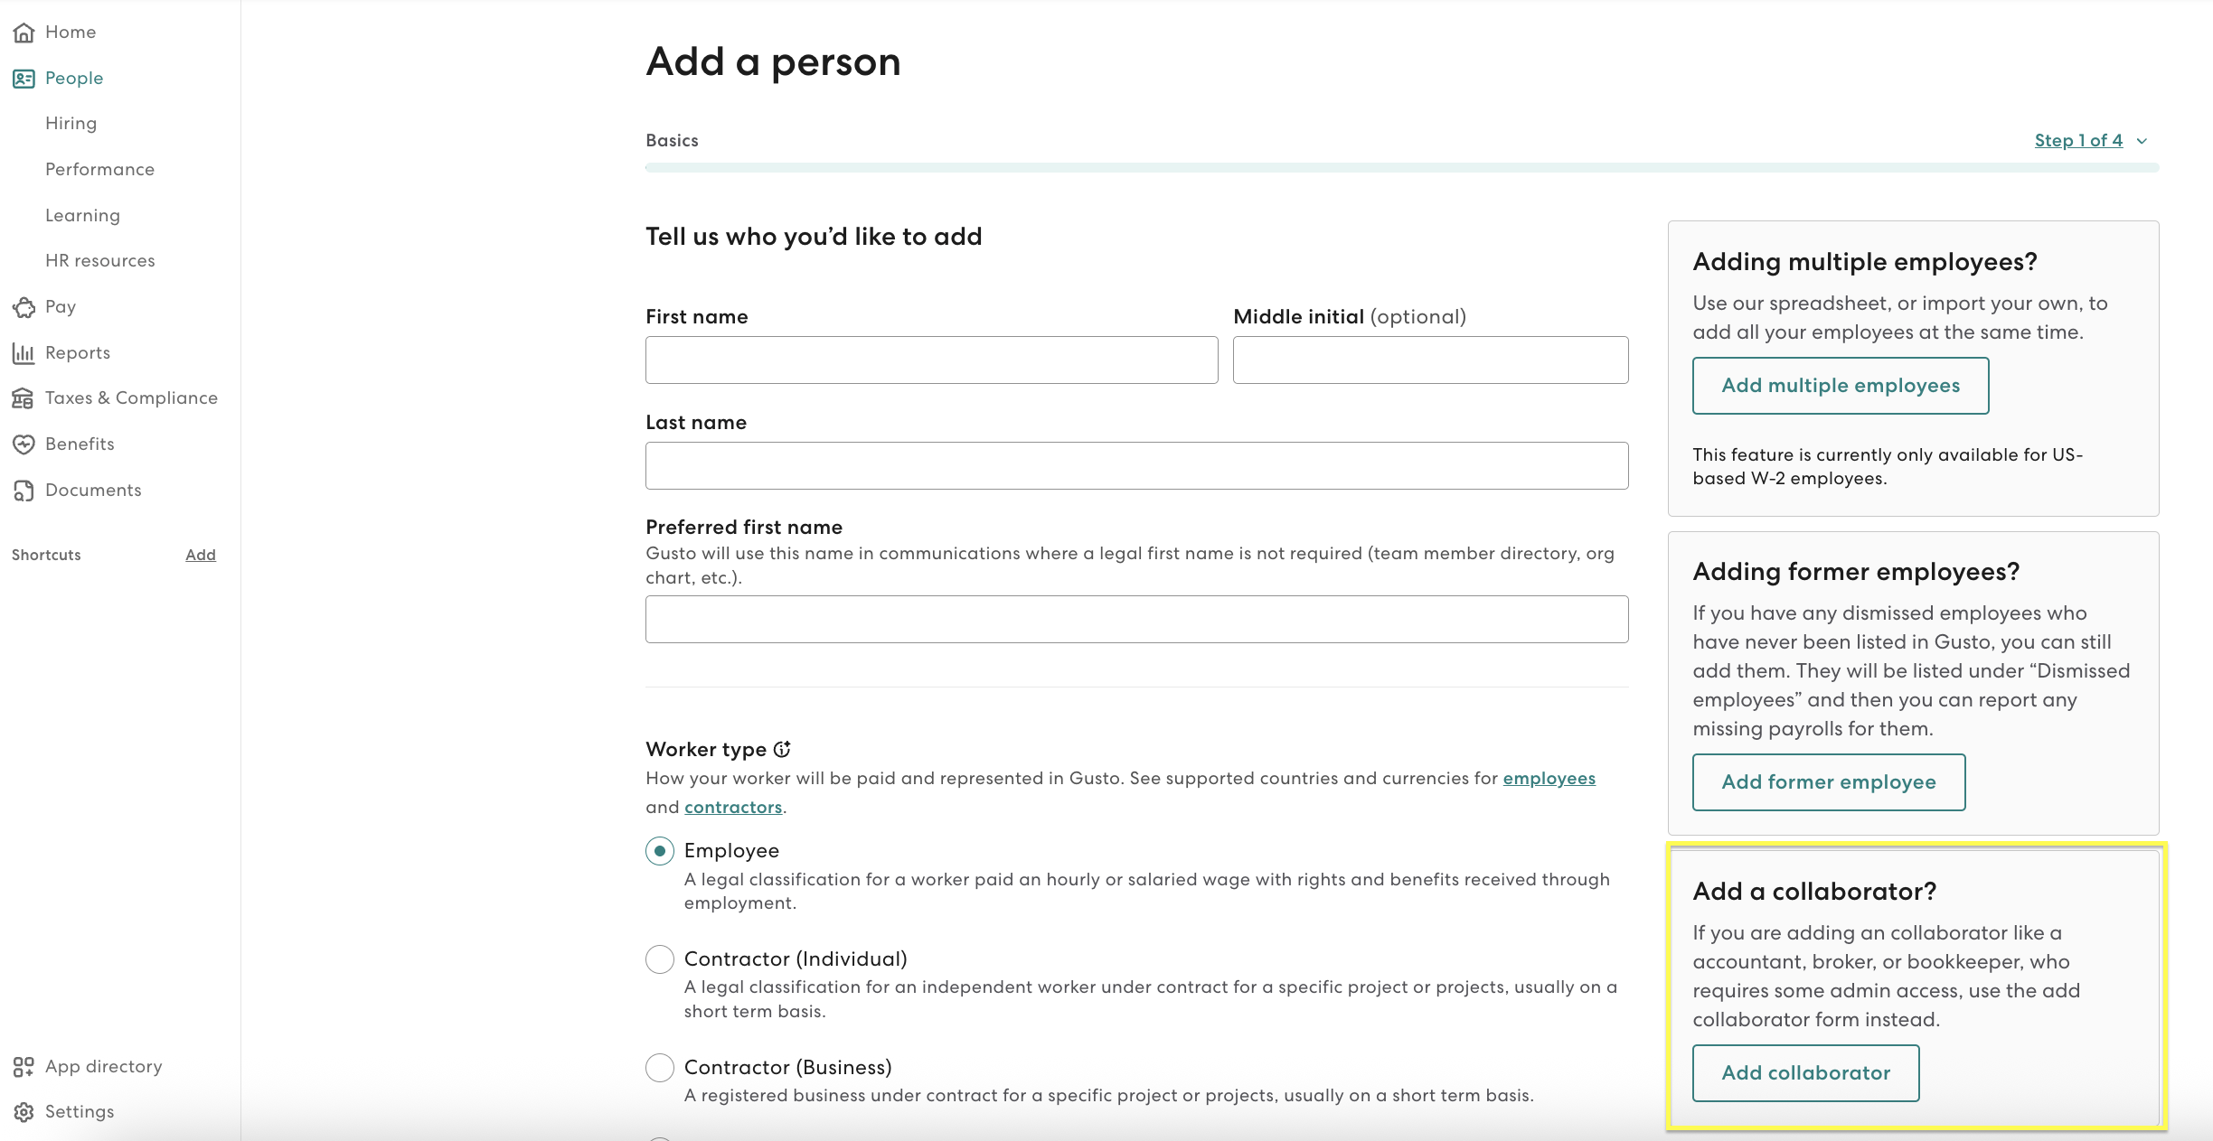The width and height of the screenshot is (2213, 1141).
Task: Select the Employee radio button
Action: point(660,851)
